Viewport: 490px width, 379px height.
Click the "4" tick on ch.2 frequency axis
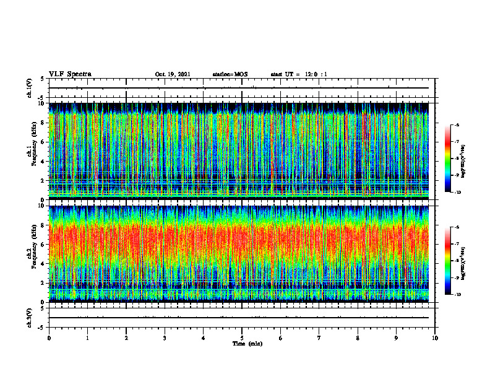[43, 264]
